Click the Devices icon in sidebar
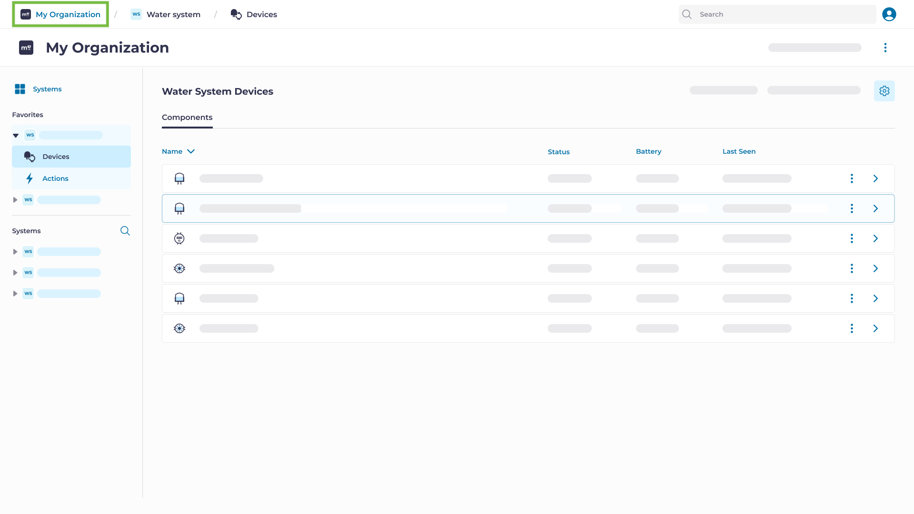 pyautogui.click(x=30, y=157)
